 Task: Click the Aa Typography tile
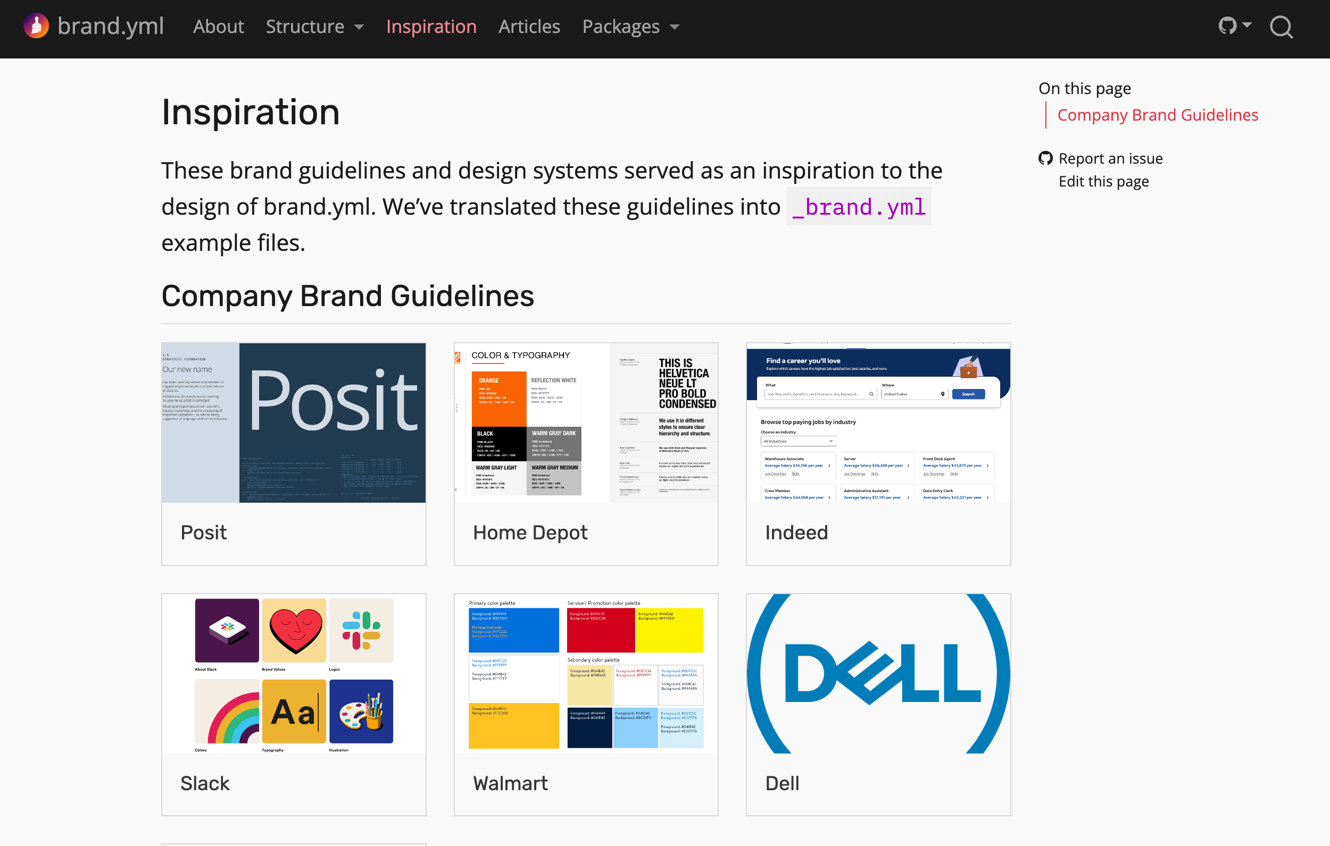point(294,712)
